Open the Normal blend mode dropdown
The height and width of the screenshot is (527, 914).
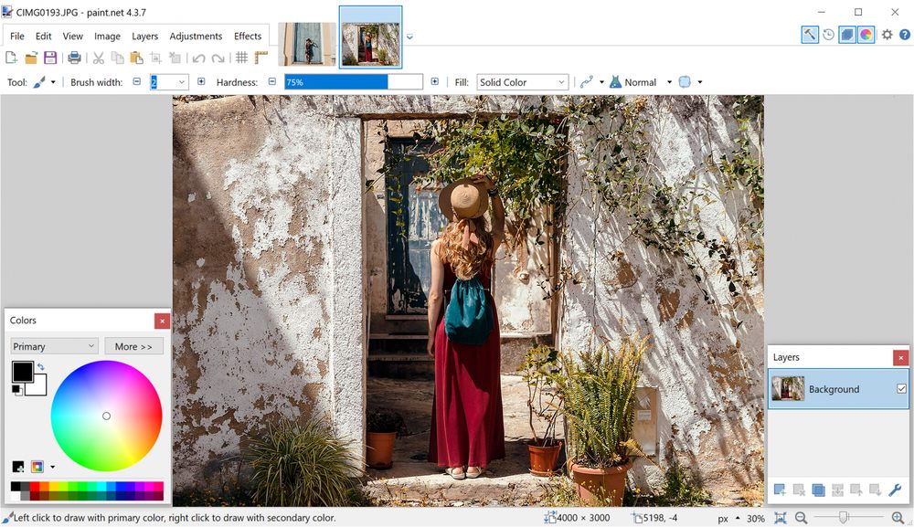[x=668, y=82]
